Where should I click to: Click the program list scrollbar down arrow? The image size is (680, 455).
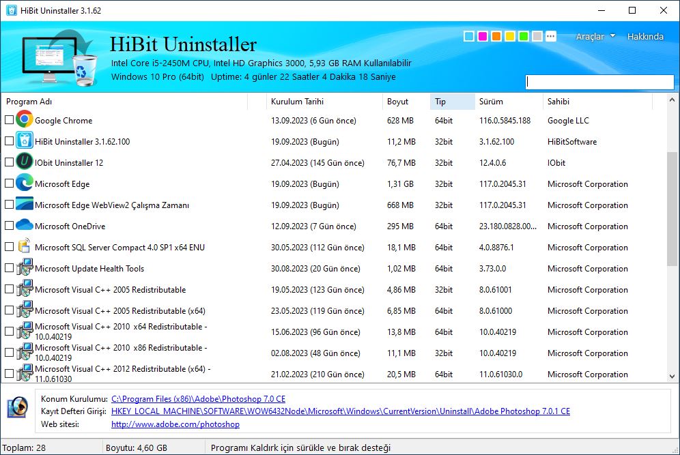(x=672, y=377)
